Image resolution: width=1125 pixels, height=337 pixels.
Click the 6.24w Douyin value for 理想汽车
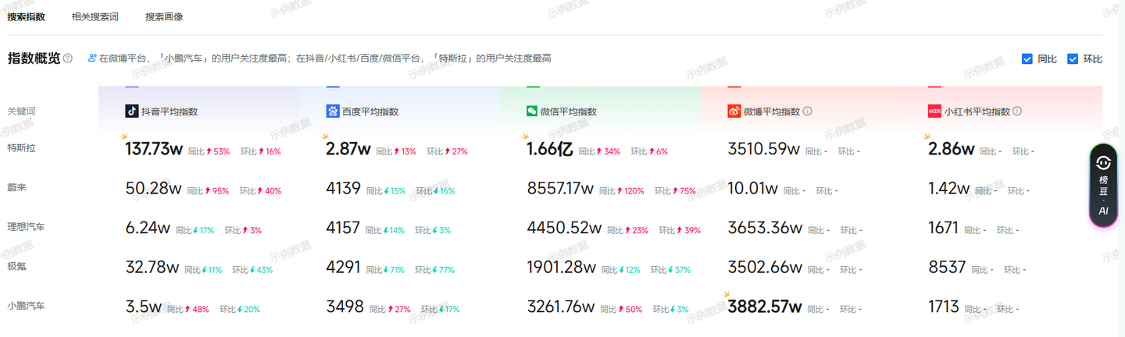coord(148,228)
